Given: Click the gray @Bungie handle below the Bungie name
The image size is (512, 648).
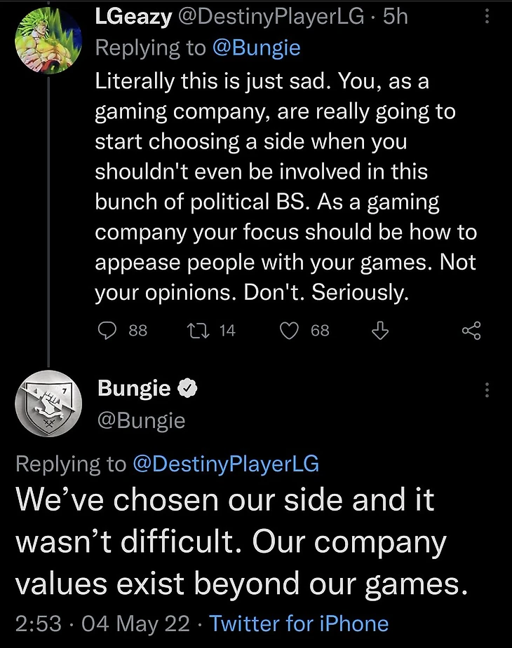Looking at the screenshot, I should (142, 420).
